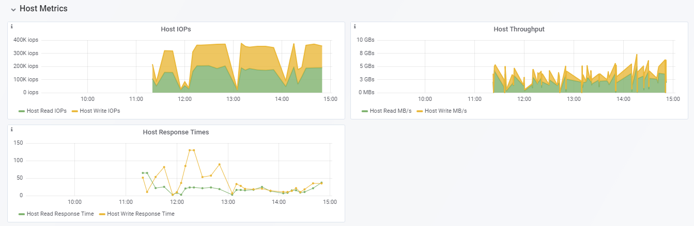The image size is (694, 226).
Task: Click the 400K iops axis label
Action: 26,40
